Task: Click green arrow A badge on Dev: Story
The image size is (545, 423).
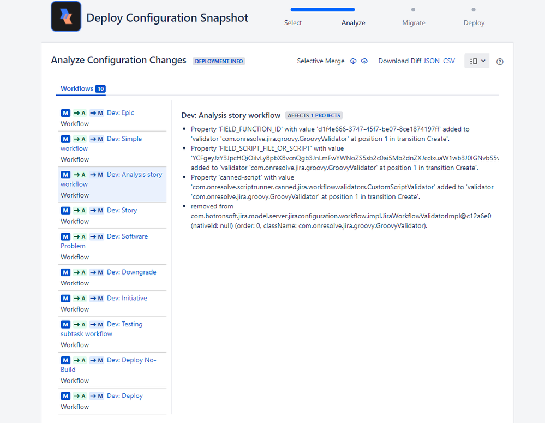Action: pos(80,211)
